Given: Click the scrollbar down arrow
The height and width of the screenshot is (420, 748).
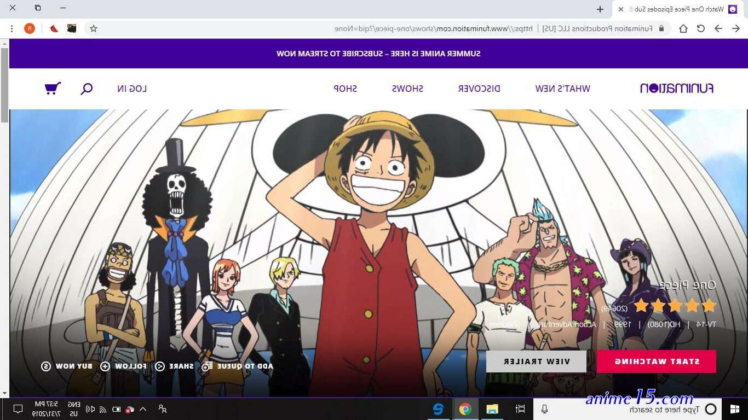Looking at the screenshot, I should click(4, 393).
